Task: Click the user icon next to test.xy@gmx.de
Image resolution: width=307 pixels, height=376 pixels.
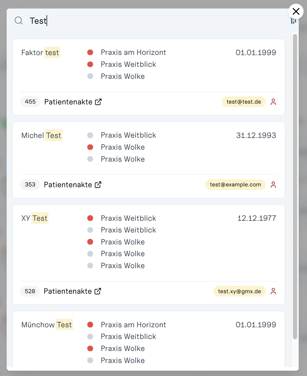Action: tap(273, 291)
